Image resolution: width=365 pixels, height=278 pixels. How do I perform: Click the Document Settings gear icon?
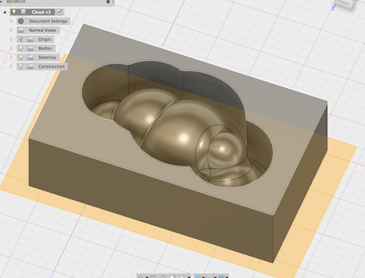pyautogui.click(x=21, y=21)
